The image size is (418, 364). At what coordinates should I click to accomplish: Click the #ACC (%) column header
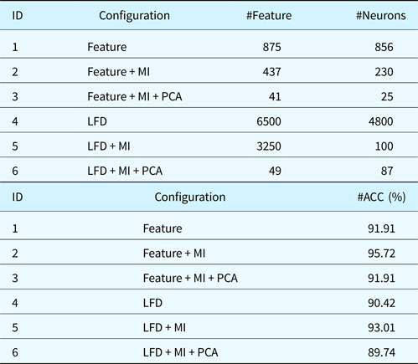[x=381, y=197]
